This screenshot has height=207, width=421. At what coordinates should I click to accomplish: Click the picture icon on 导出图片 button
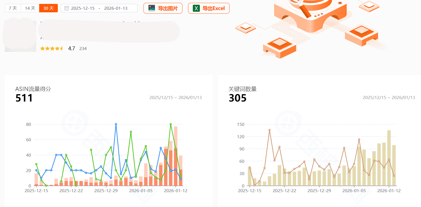tap(152, 8)
